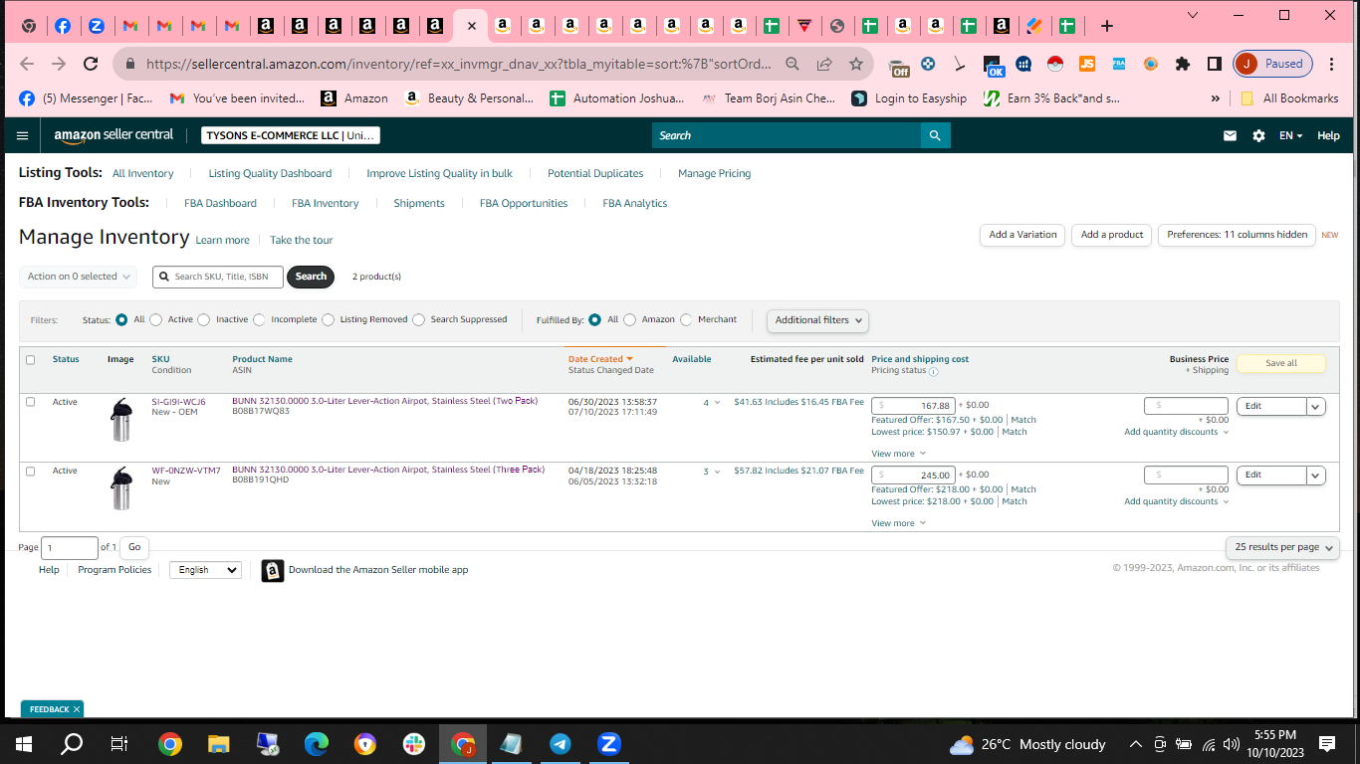View site information icon beside the URL

[129, 64]
